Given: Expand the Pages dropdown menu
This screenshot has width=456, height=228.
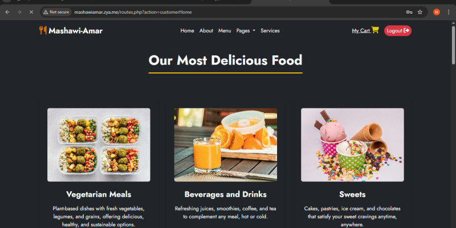Looking at the screenshot, I should (x=246, y=31).
